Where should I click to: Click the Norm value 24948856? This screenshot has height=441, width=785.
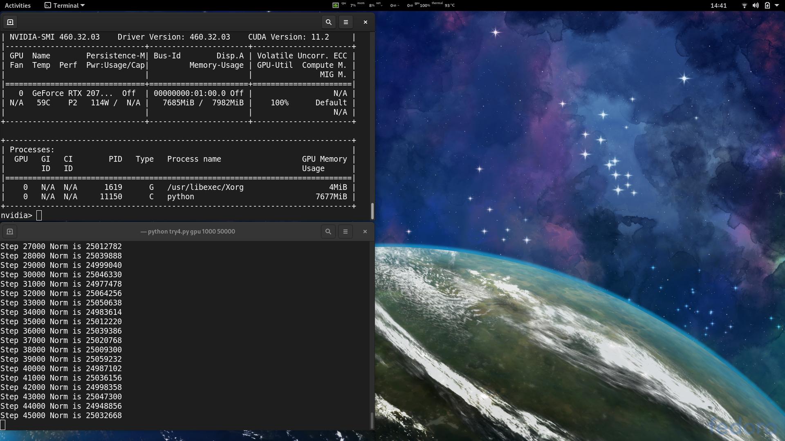(x=104, y=406)
